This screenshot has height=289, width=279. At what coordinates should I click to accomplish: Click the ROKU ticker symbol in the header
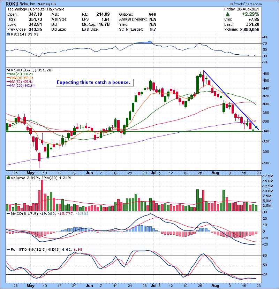[12, 4]
